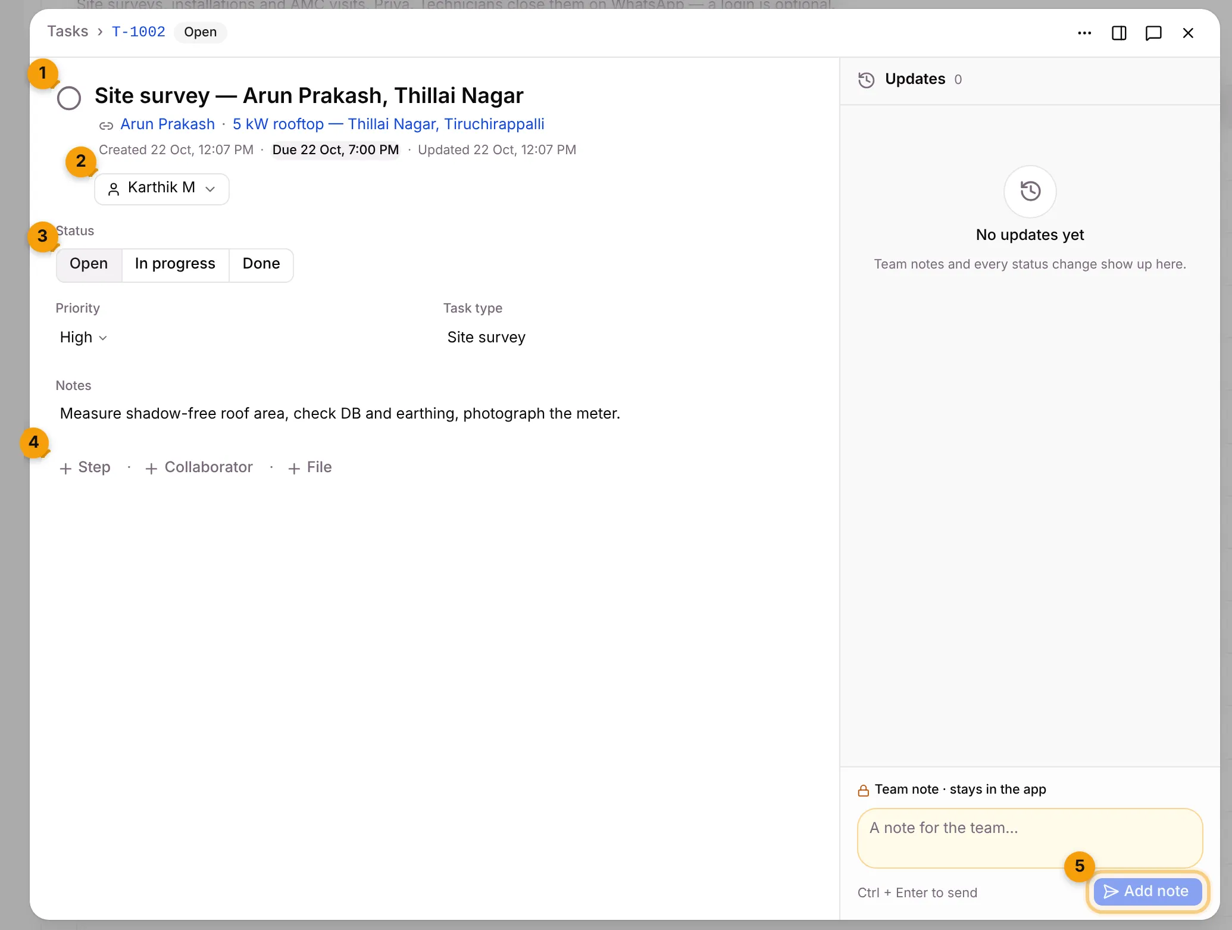Screen dimensions: 1232x930
Task: Go to Tasks in the breadcrumb
Action: (x=68, y=32)
